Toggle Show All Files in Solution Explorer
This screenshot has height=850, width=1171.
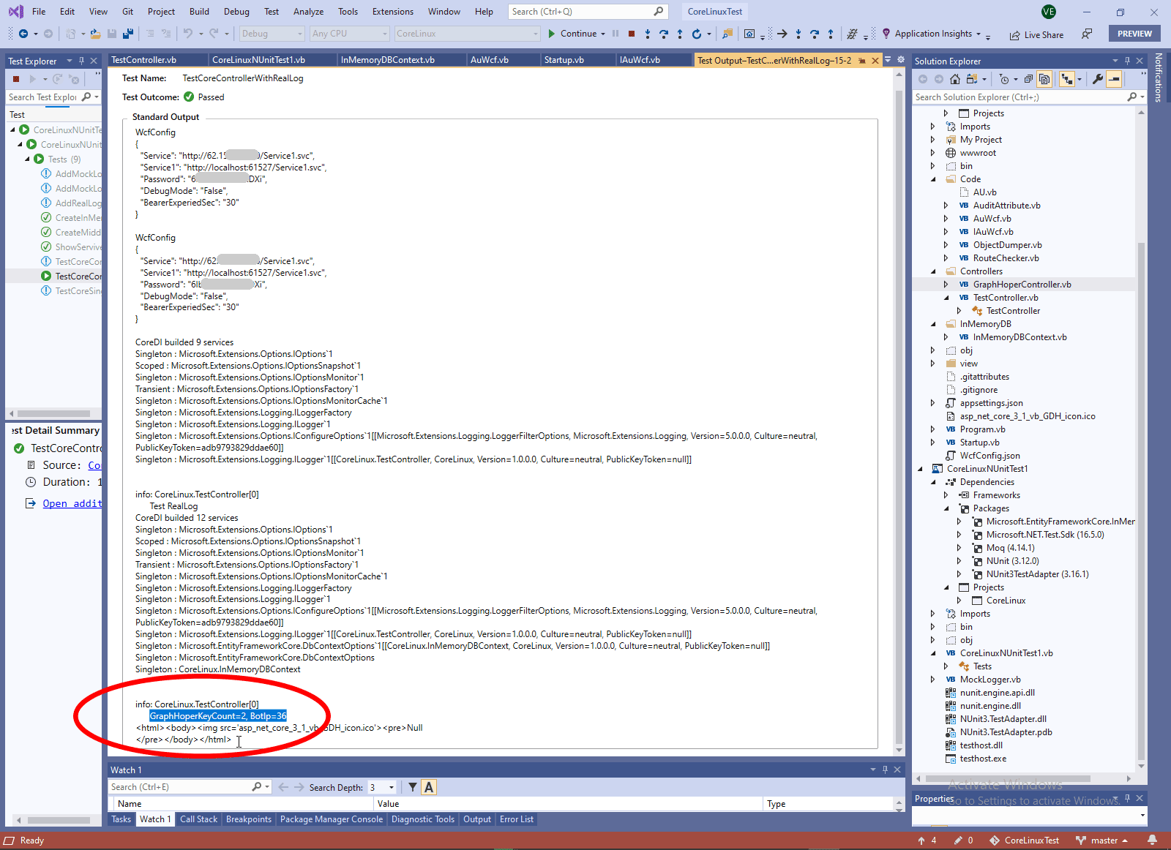pos(1044,79)
